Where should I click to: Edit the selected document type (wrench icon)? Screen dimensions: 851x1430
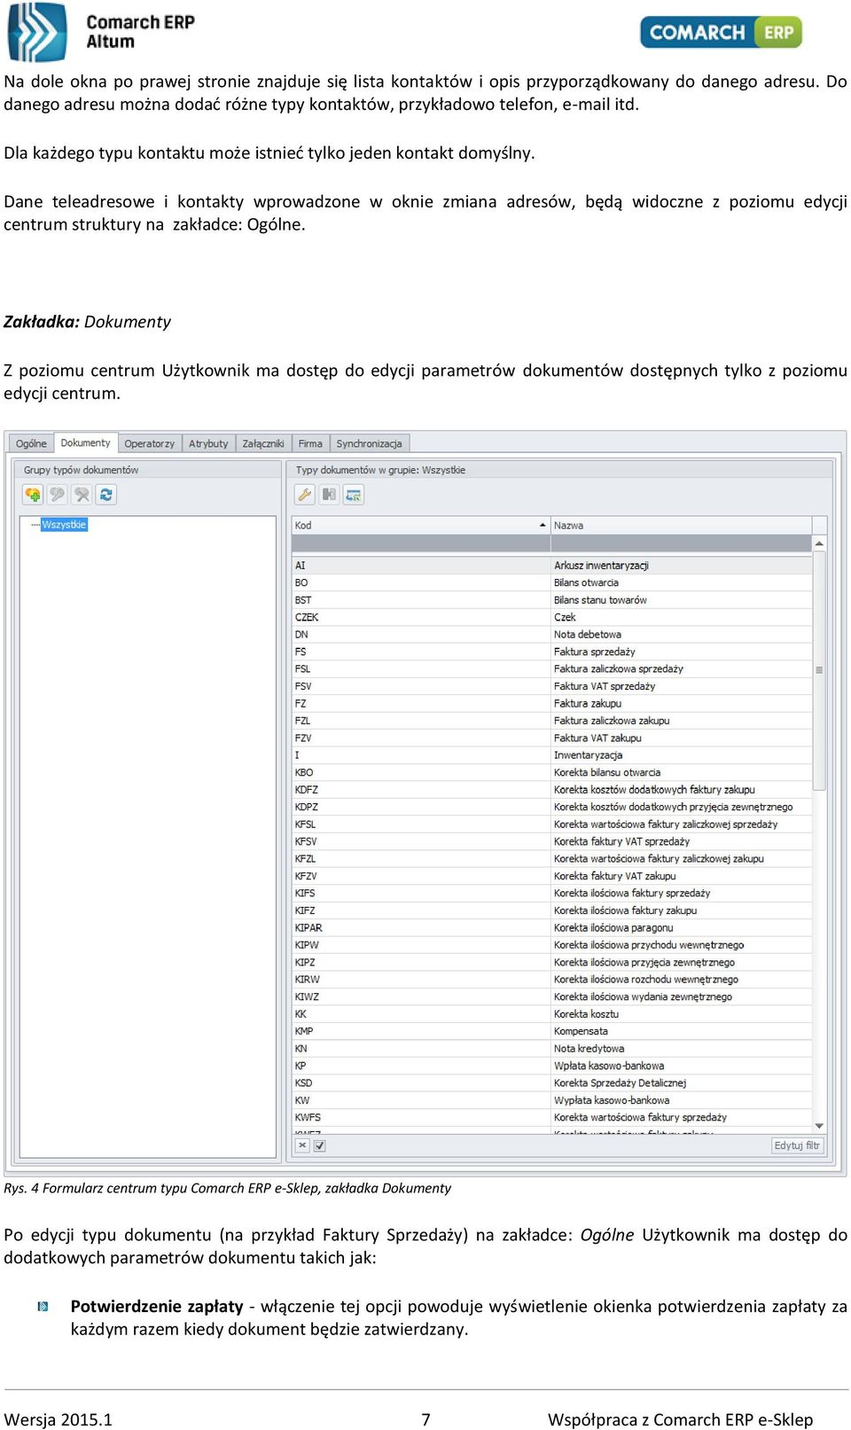point(304,495)
